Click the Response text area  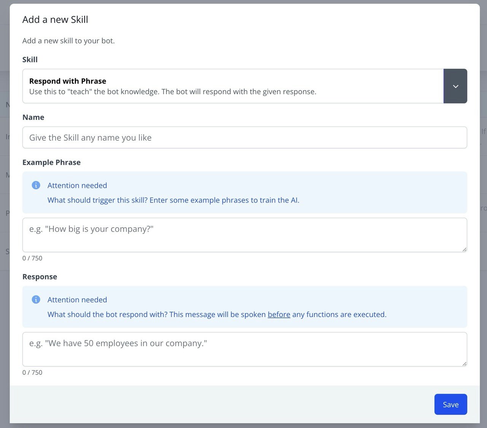coord(245,349)
